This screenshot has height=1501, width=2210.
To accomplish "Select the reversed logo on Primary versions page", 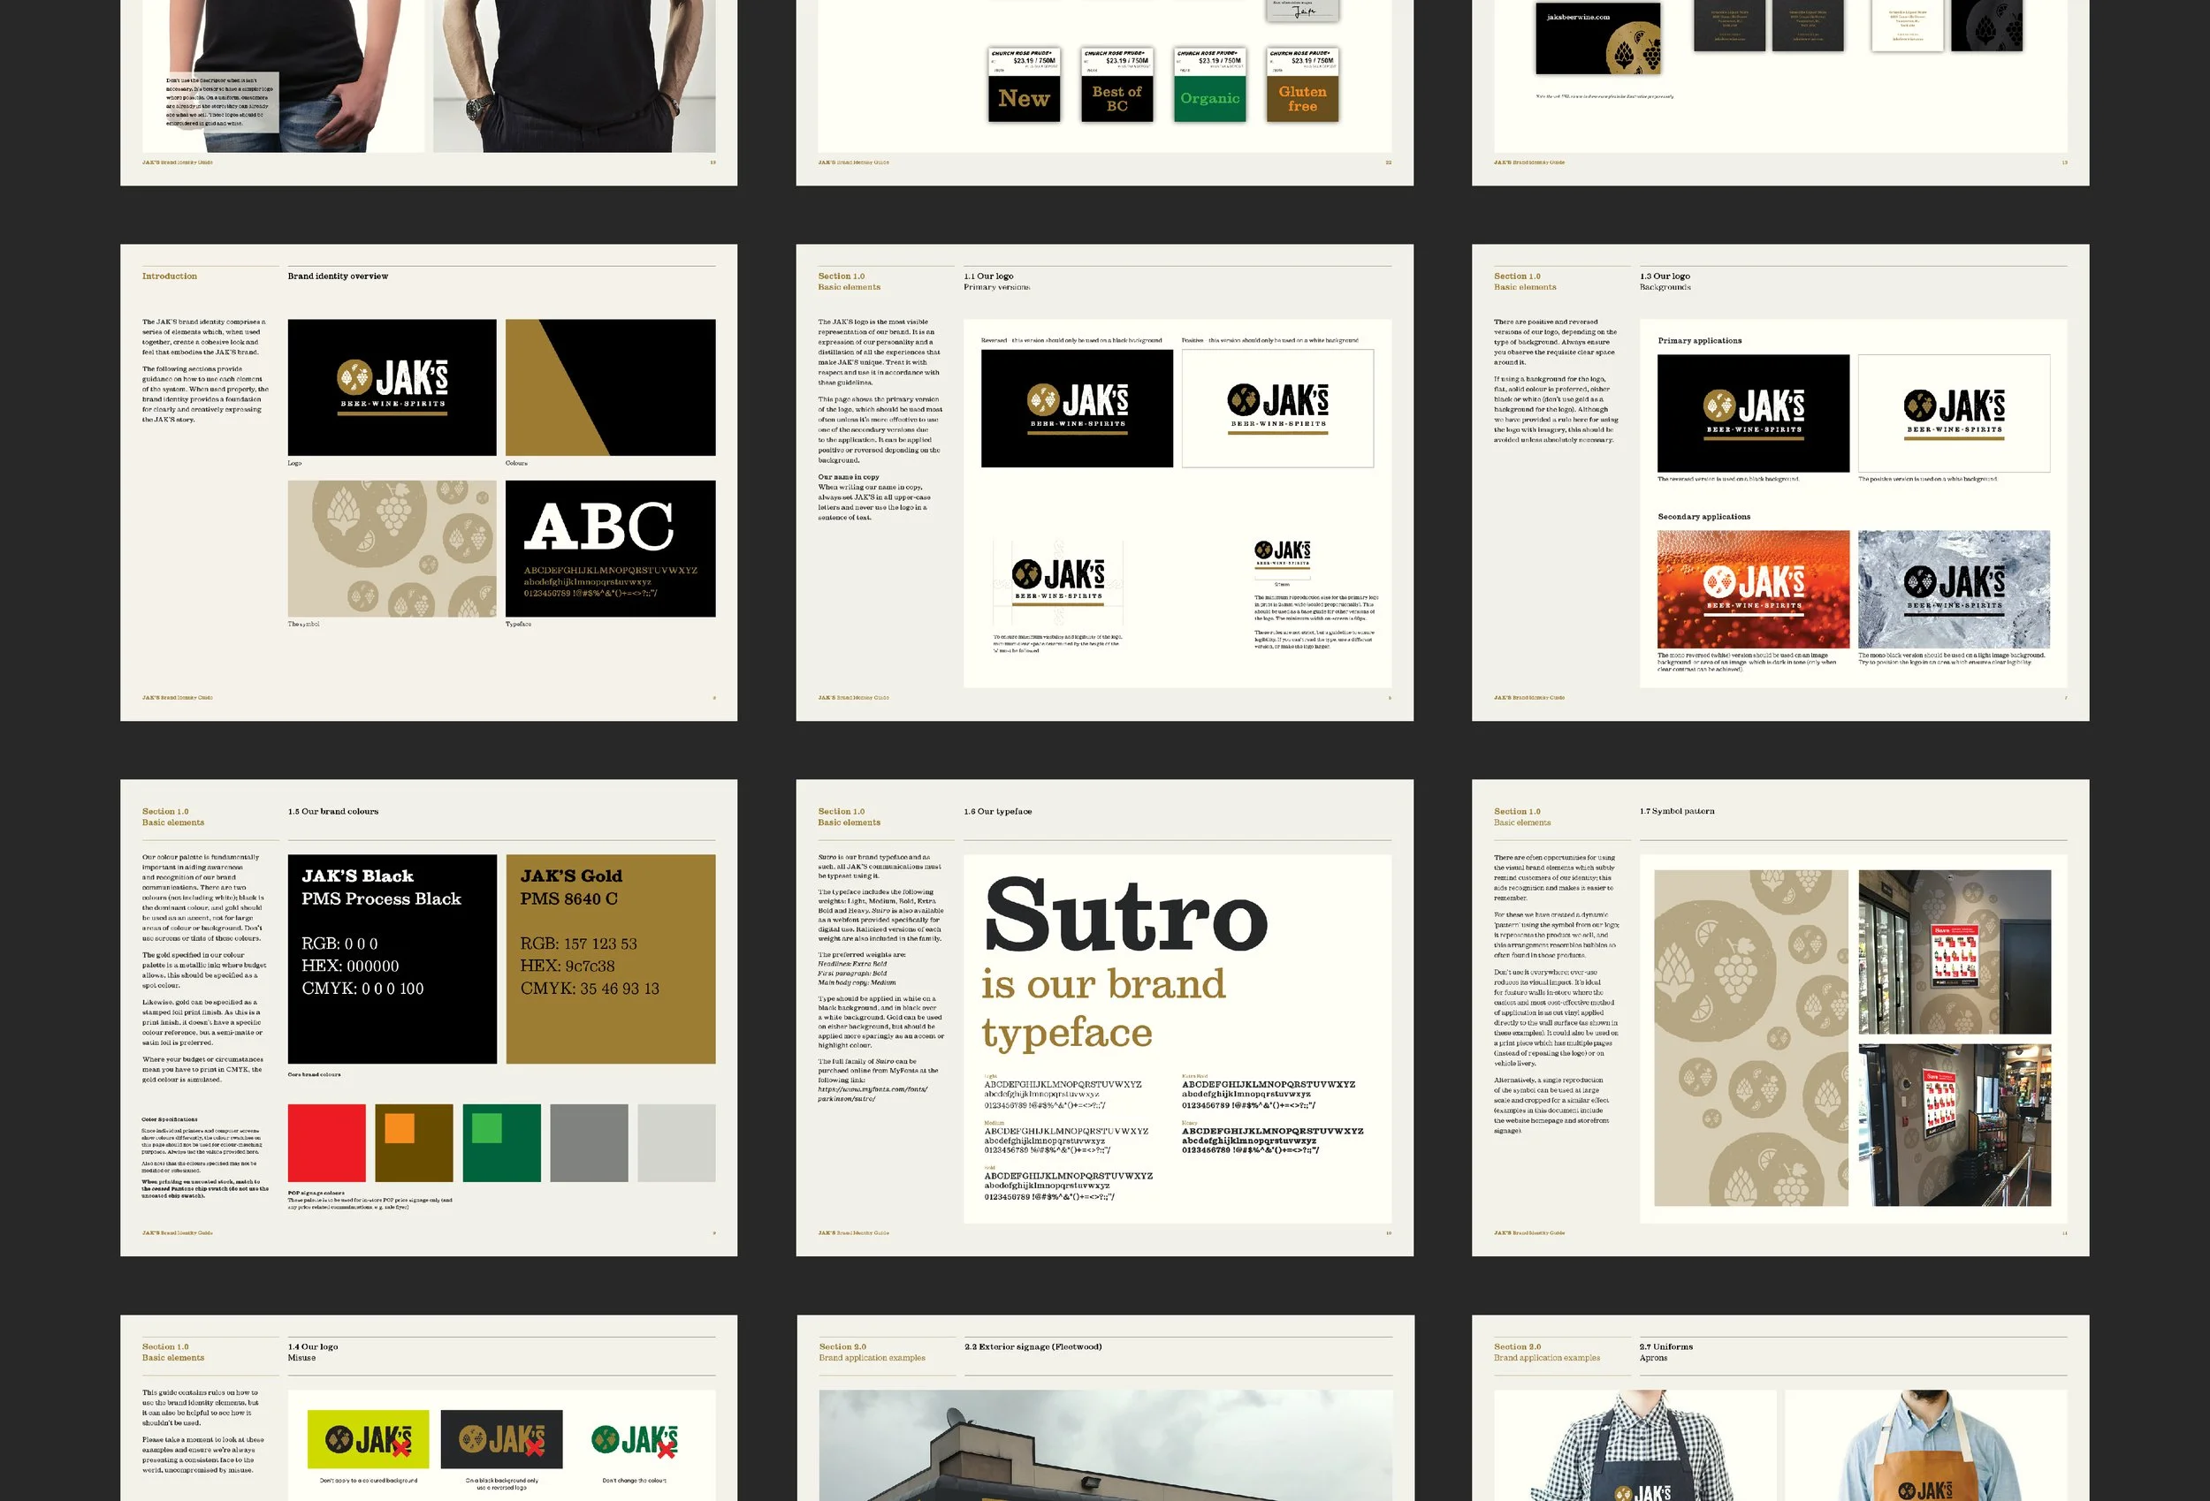I will 1077,409.
